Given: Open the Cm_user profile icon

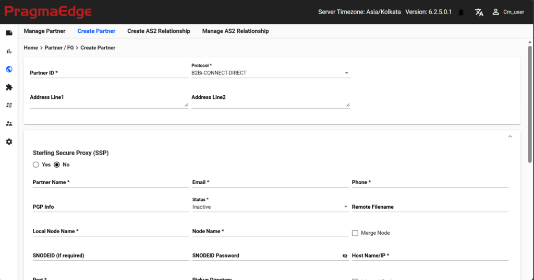Looking at the screenshot, I should (x=495, y=12).
